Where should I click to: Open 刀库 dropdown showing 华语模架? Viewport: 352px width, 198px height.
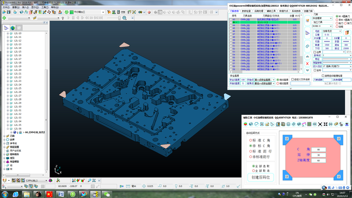pyautogui.click(x=322, y=18)
